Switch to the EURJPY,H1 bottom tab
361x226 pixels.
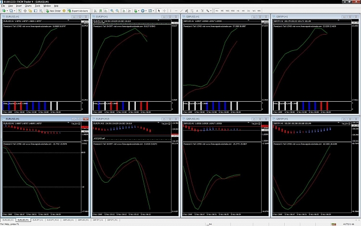38,220
